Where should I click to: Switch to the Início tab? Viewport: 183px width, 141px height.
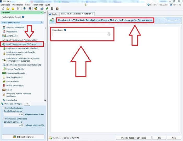tap(53, 14)
